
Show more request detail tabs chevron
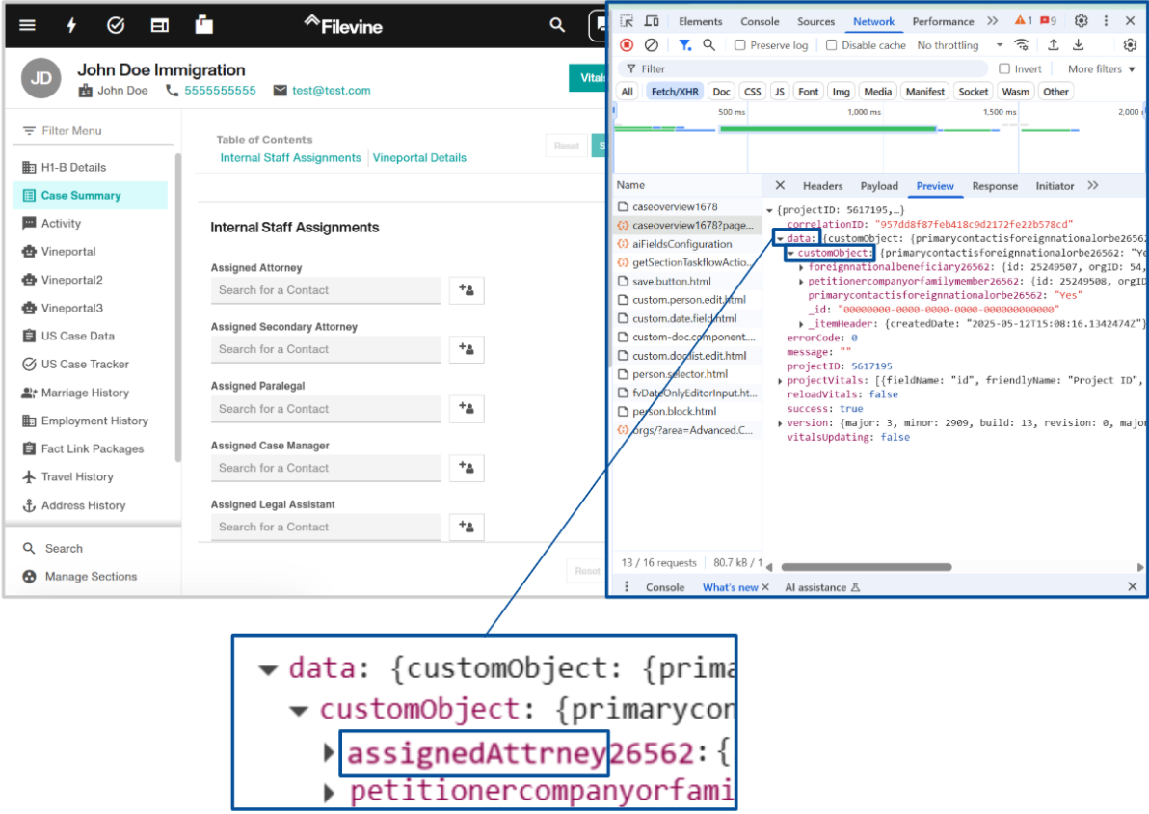pos(1092,185)
